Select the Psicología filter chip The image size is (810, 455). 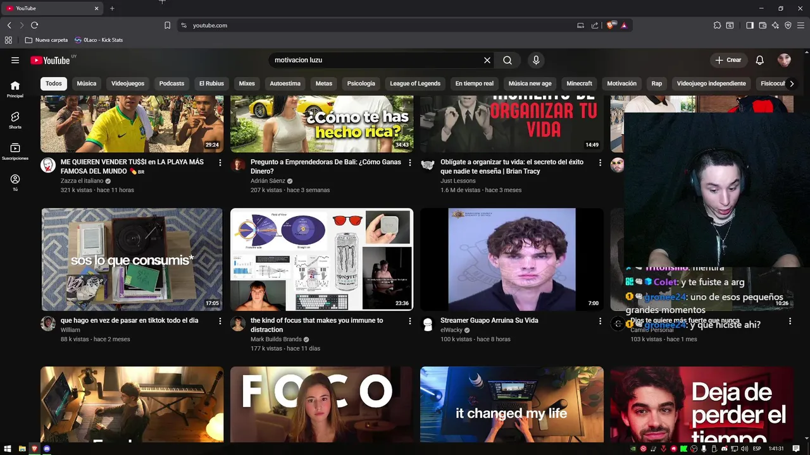point(361,83)
